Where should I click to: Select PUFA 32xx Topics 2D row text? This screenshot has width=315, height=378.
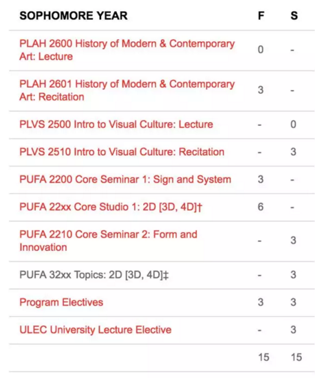(94, 275)
